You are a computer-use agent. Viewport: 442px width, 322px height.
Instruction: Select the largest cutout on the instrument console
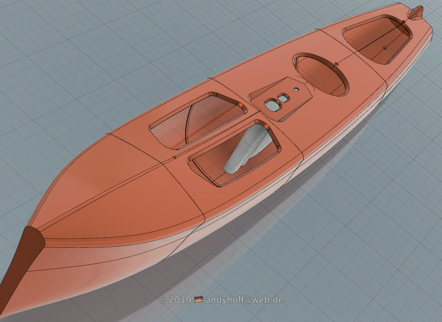[273, 105]
